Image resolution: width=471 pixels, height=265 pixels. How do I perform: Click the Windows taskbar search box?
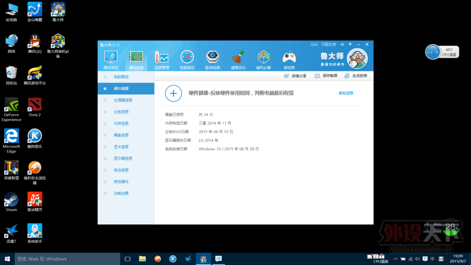67,259
